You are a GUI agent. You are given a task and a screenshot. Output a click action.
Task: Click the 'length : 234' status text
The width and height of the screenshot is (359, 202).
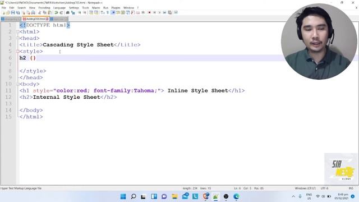[190, 189]
